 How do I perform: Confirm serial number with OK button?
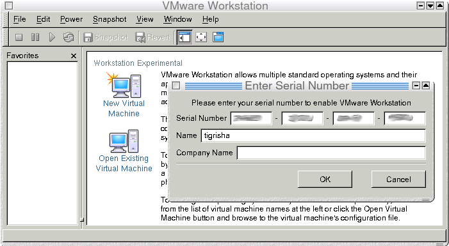325,179
